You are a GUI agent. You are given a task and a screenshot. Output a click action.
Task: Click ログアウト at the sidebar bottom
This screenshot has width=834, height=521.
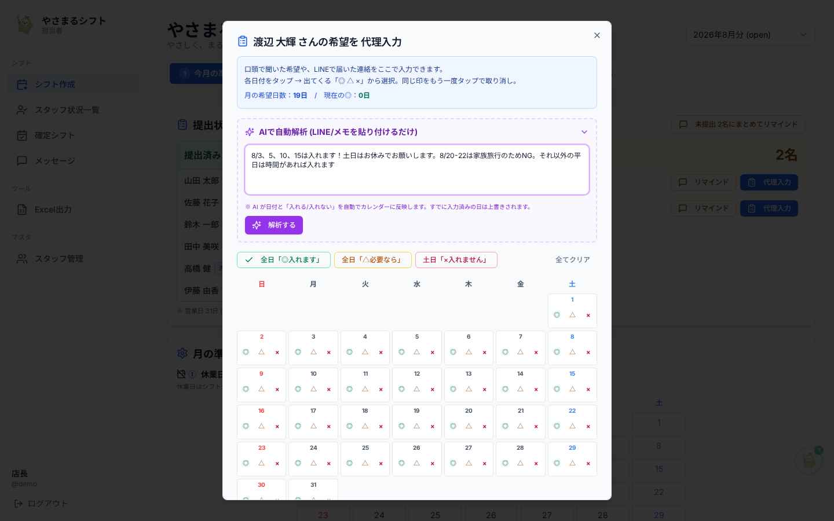[x=41, y=504]
